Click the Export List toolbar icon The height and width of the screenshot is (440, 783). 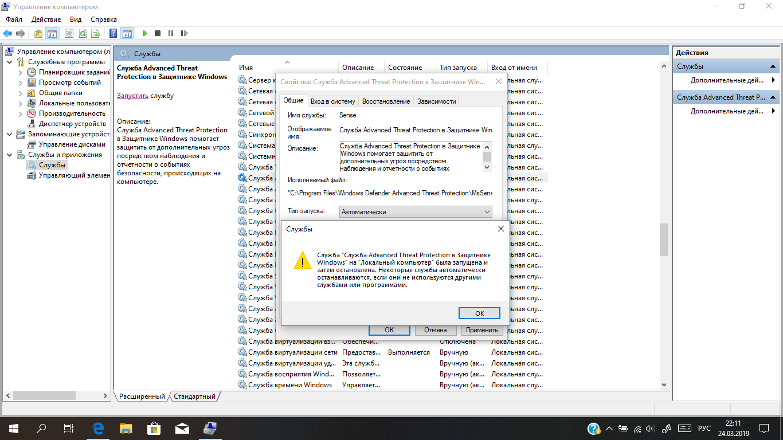(96, 34)
